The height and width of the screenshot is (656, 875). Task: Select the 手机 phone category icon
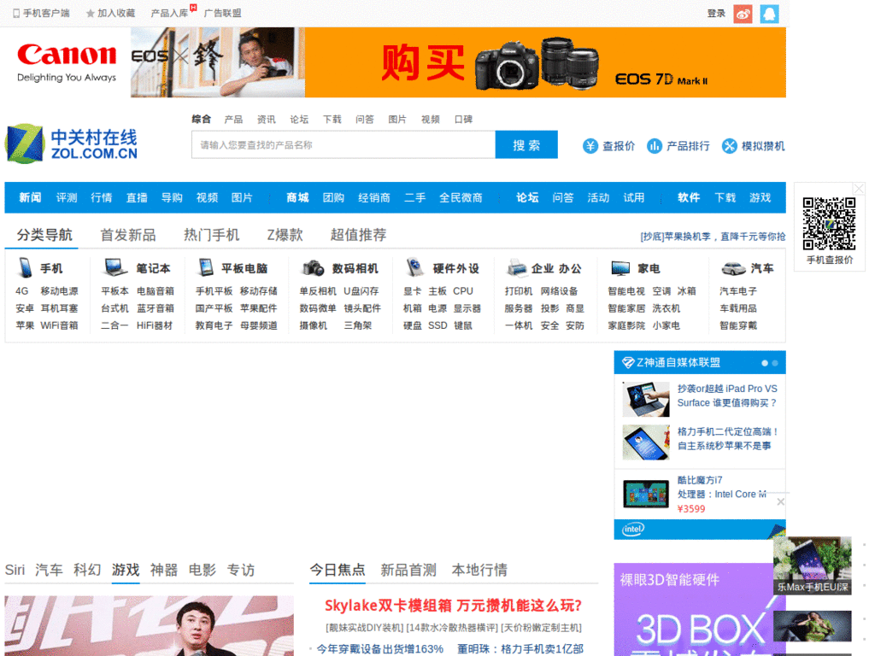(x=26, y=268)
